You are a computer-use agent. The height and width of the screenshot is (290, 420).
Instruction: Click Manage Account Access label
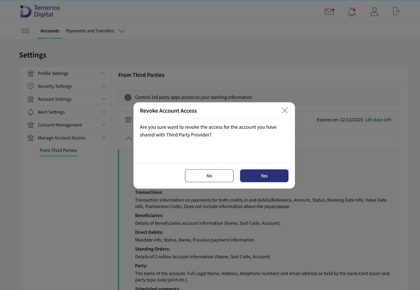(61, 138)
